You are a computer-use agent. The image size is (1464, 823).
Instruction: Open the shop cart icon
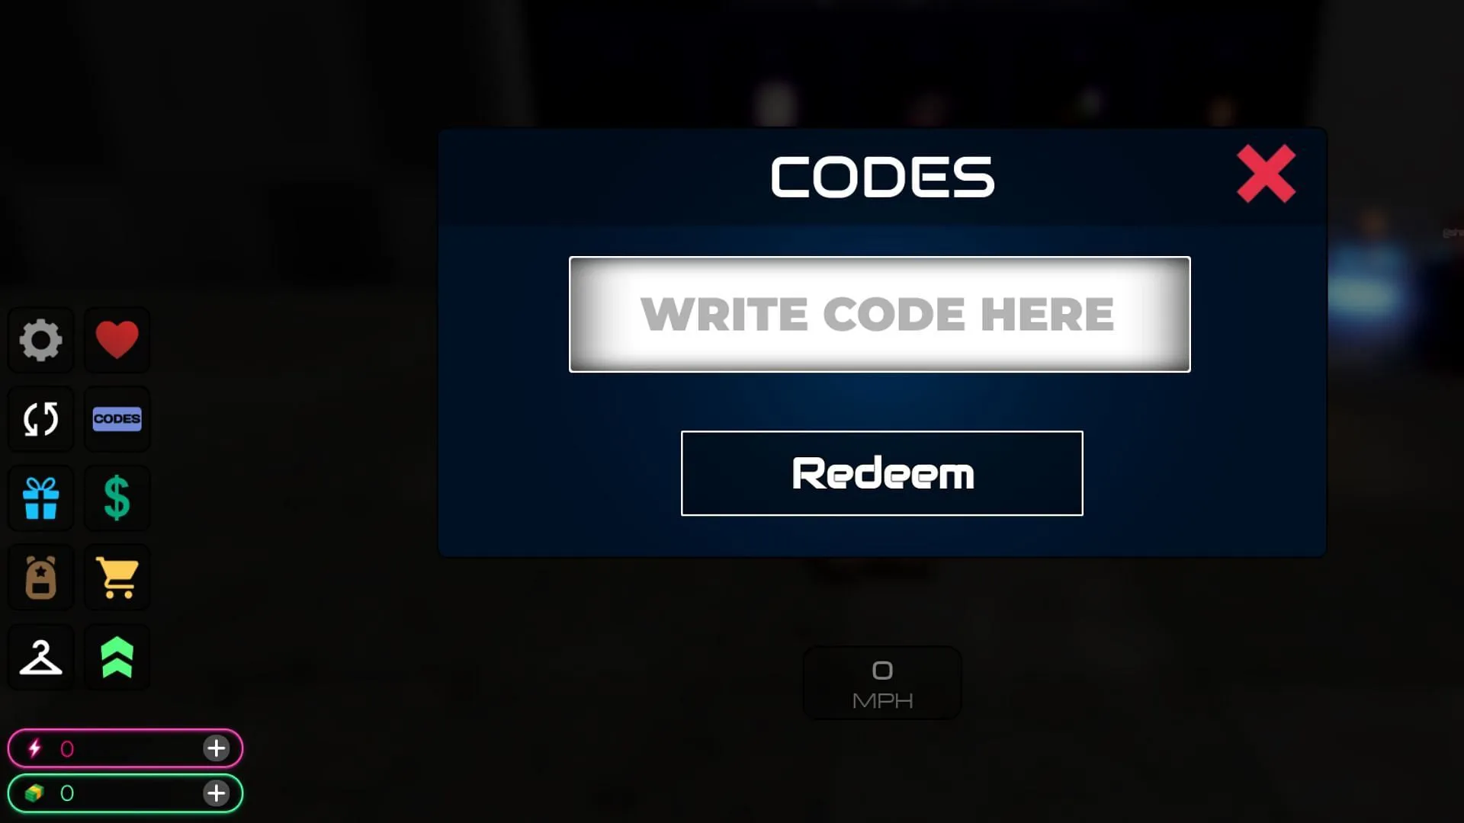(x=119, y=578)
